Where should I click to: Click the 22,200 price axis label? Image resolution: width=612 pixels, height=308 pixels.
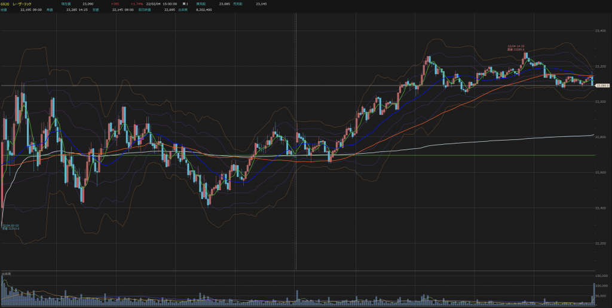point(600,243)
